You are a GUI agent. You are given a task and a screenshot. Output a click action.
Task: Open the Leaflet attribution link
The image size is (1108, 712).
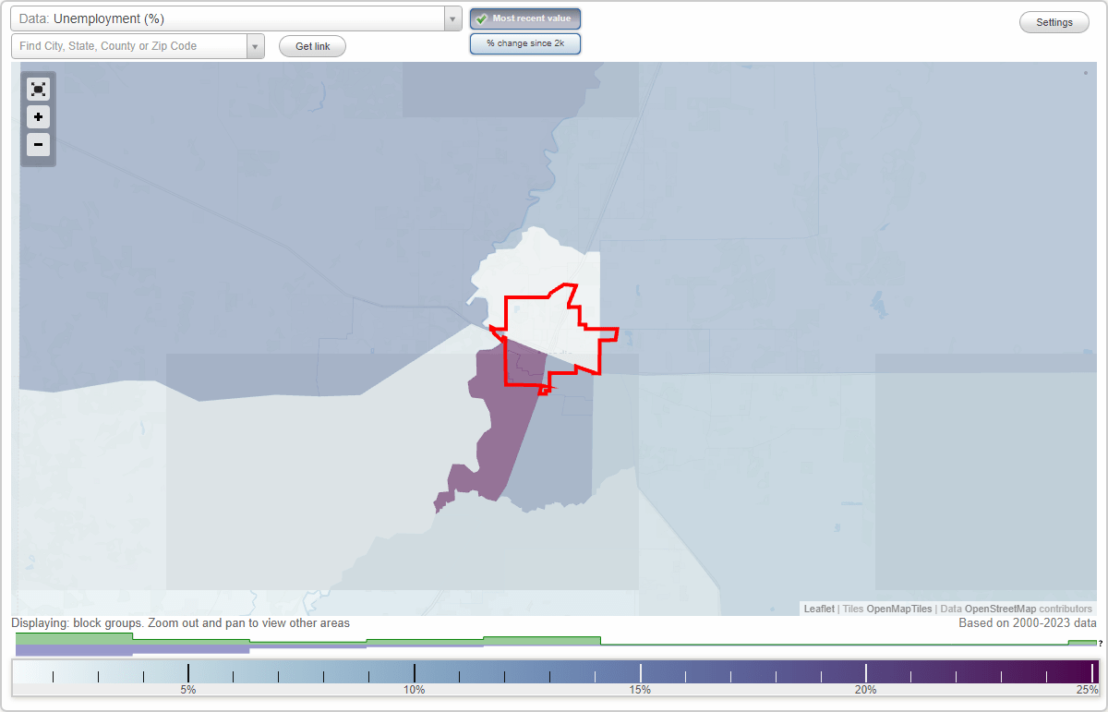pos(819,609)
